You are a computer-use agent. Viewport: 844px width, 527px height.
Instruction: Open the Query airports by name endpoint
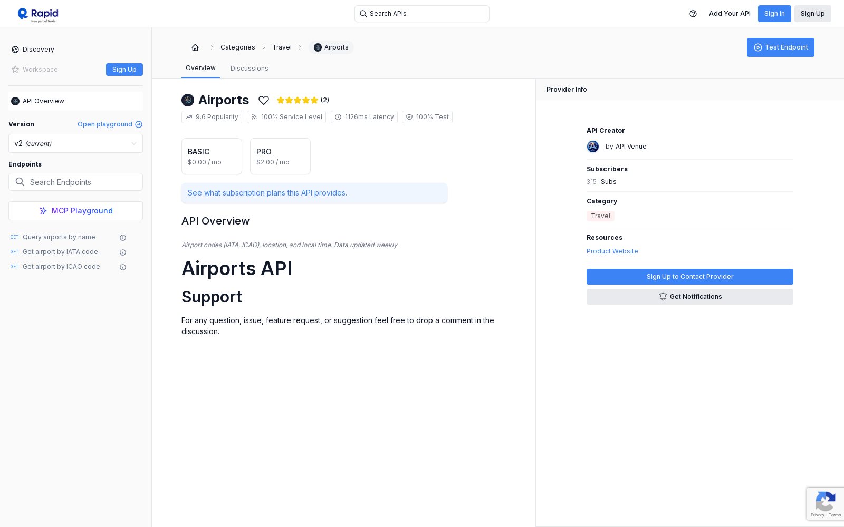point(59,237)
